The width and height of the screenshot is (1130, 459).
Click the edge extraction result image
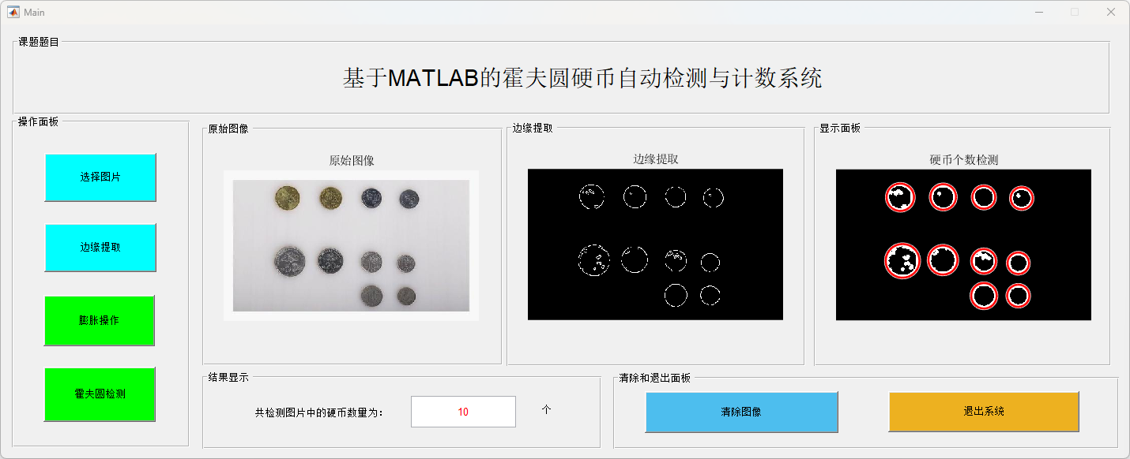655,244
